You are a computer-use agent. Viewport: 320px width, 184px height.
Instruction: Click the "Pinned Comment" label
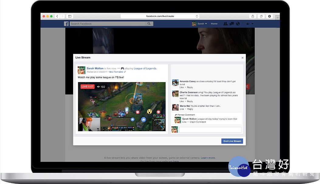pos(186,115)
